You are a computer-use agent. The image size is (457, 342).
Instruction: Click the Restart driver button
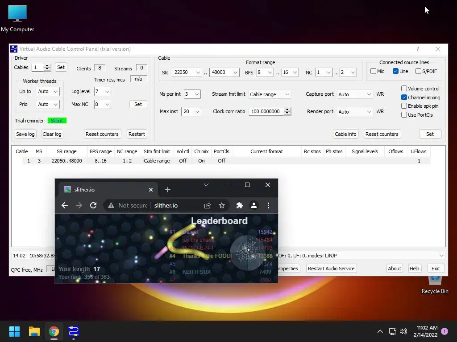coord(137,134)
